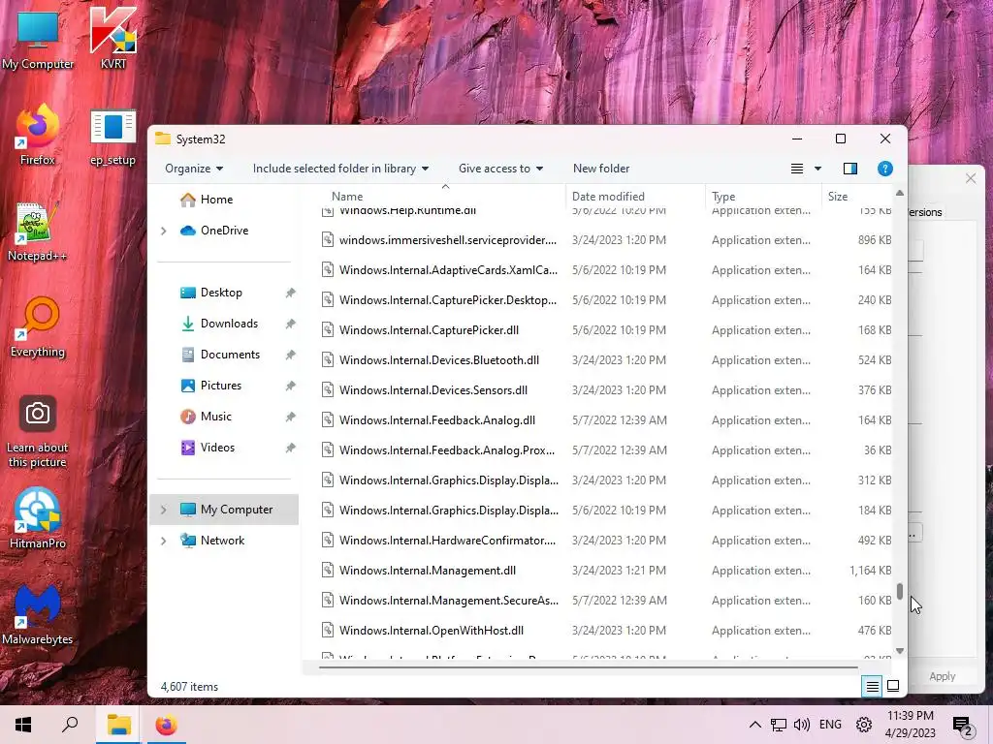Open volume control in system tray
Screen dimensions: 993x744
pyautogui.click(x=802, y=725)
